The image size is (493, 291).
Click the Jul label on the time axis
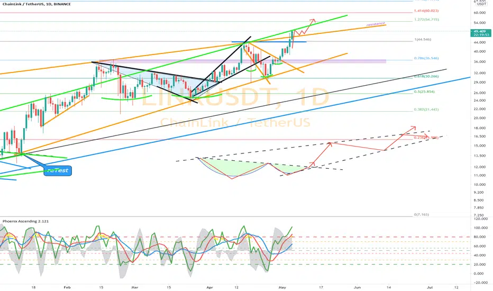[x=430, y=287]
